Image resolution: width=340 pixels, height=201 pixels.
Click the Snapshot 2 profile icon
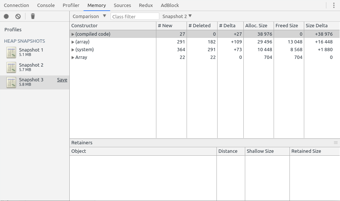(x=11, y=67)
